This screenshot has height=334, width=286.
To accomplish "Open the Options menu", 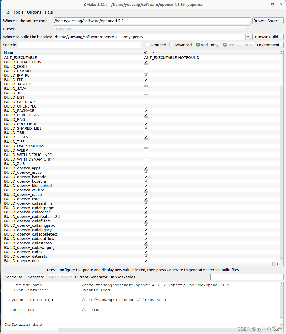I will 34,12.
